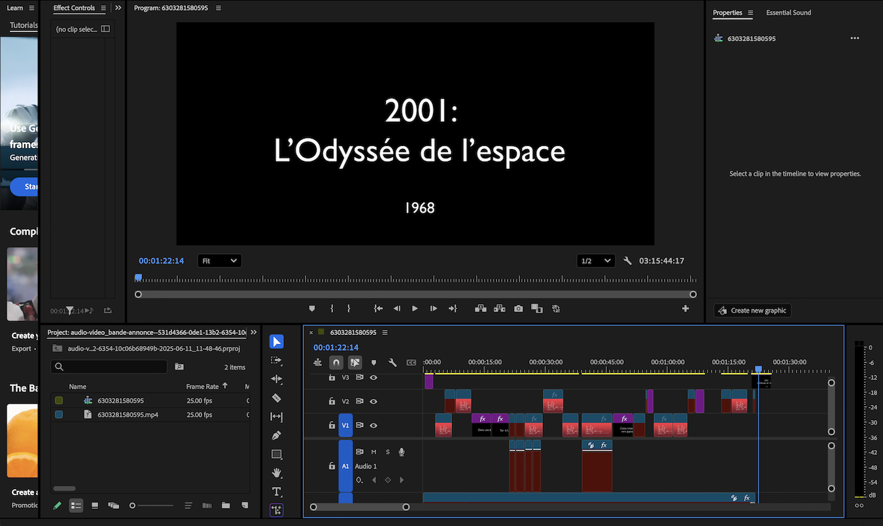Viewport: 883px width, 526px height.
Task: Click the Program monitor scrubber bar
Action: 415,277
